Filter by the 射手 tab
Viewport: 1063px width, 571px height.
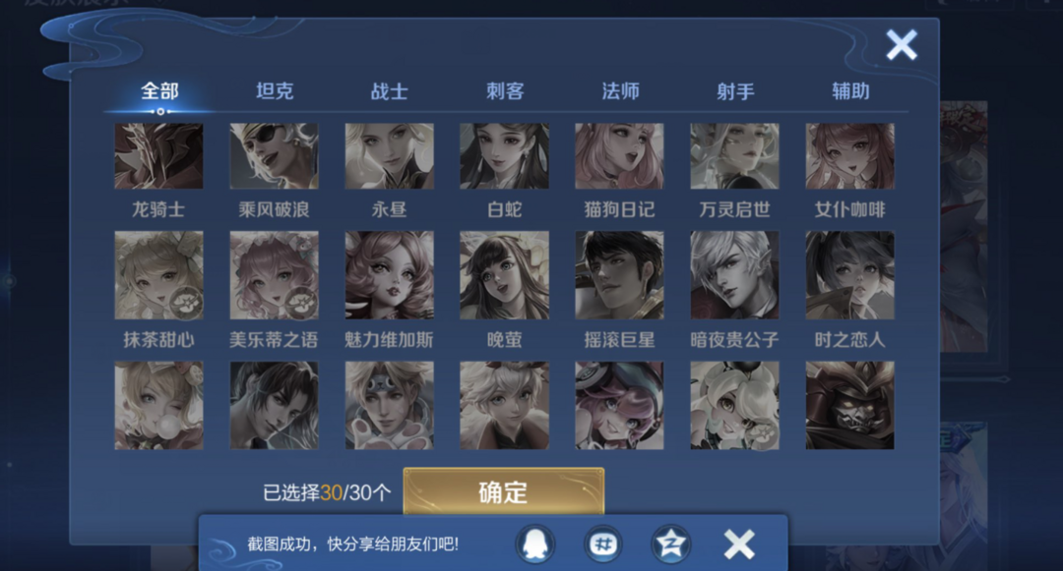735,91
